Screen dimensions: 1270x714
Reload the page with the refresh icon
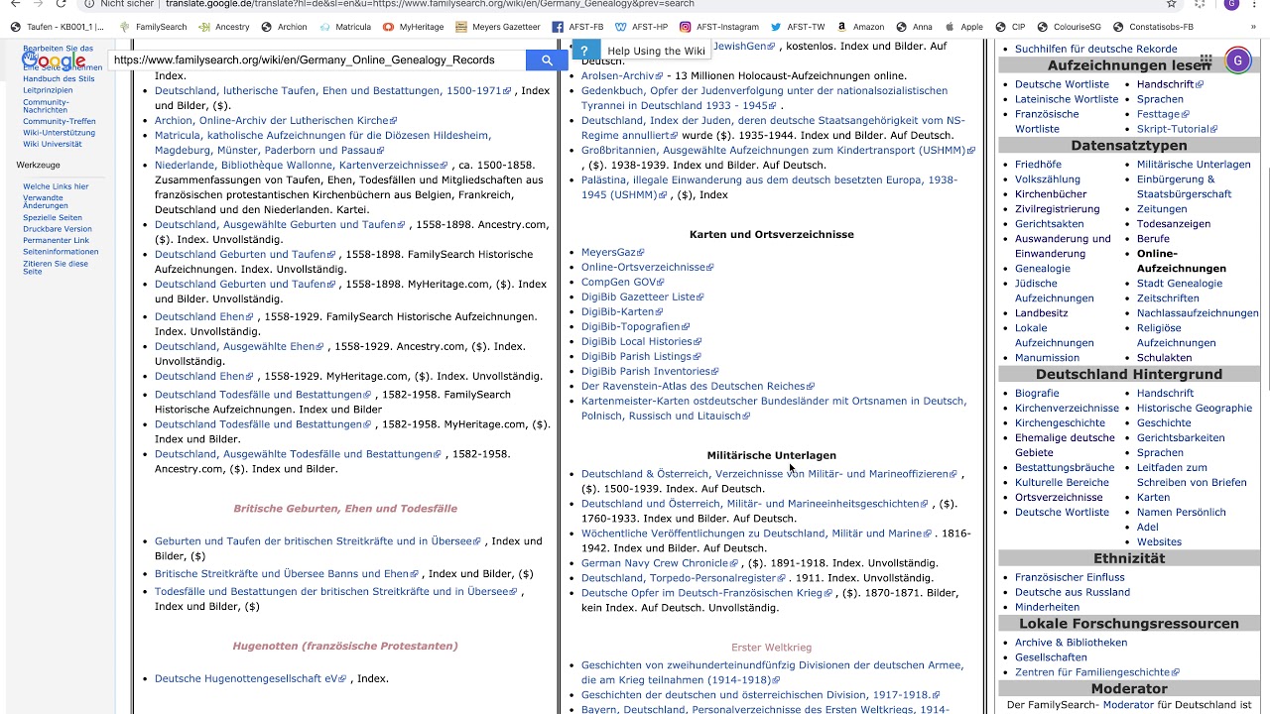[61, 4]
